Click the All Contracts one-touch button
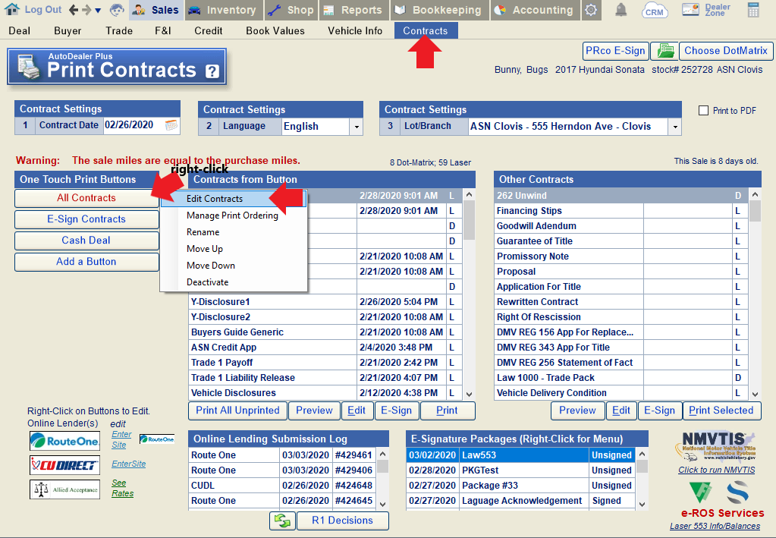 (86, 198)
